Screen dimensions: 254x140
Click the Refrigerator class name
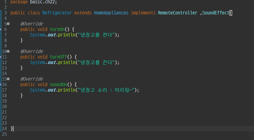(x=57, y=13)
